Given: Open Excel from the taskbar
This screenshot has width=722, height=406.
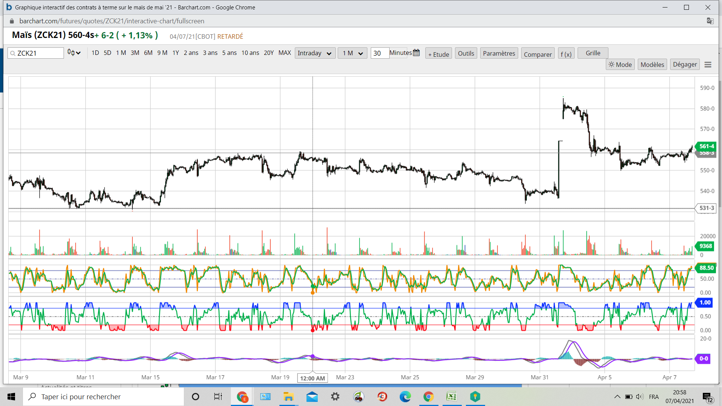Looking at the screenshot, I should point(451,397).
